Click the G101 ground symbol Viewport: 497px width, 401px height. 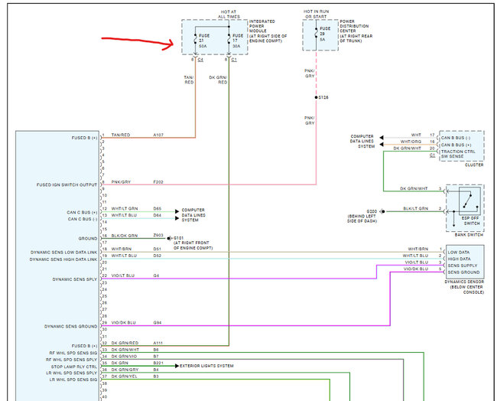pyautogui.click(x=170, y=238)
